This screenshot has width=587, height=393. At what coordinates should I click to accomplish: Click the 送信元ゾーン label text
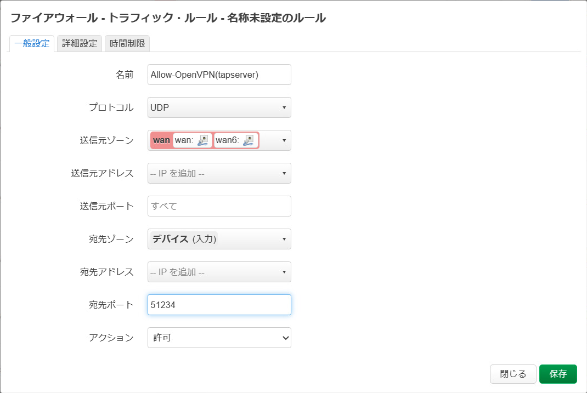106,140
